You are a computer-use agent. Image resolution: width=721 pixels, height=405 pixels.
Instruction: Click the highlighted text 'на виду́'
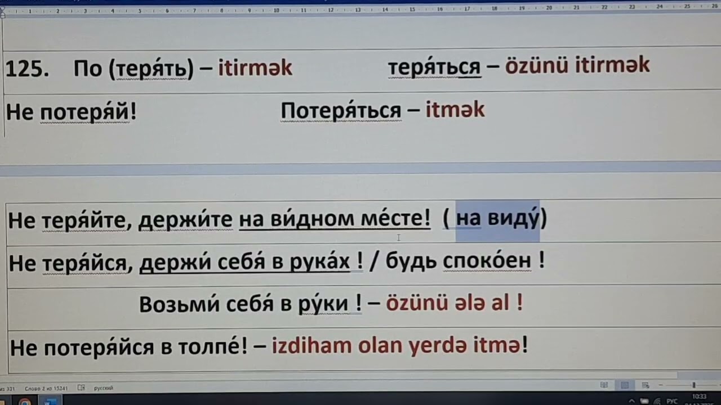(497, 218)
